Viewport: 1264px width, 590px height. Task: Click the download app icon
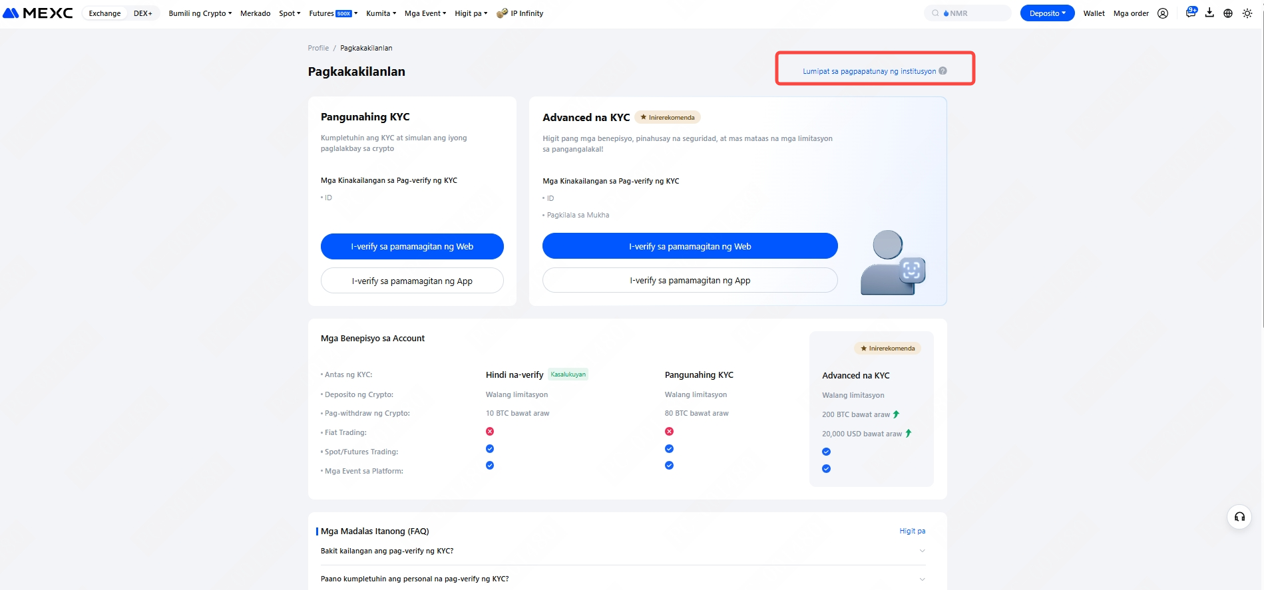coord(1209,13)
